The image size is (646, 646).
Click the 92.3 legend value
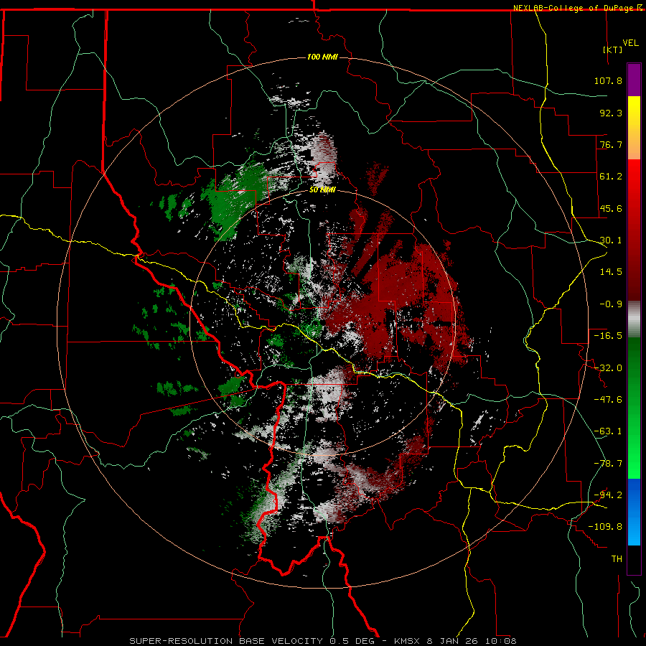tap(611, 113)
